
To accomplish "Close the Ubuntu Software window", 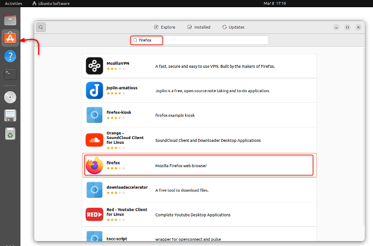I will (x=358, y=27).
